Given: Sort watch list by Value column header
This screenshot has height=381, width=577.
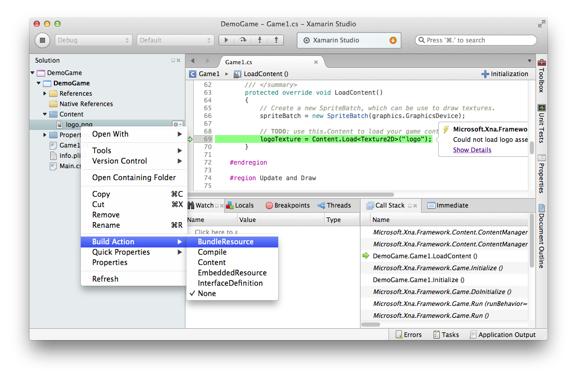Looking at the screenshot, I should click(281, 220).
